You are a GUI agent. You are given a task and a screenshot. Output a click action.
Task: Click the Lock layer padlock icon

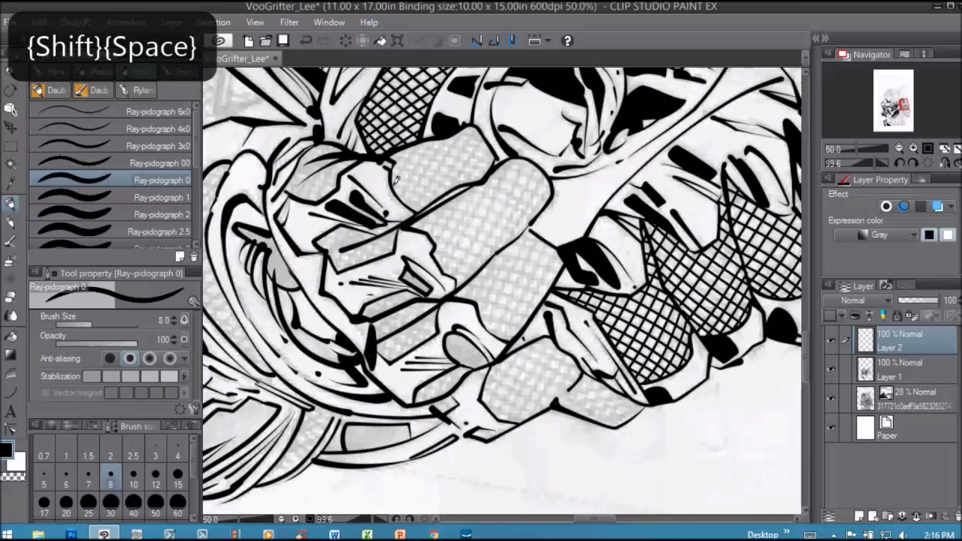click(897, 316)
